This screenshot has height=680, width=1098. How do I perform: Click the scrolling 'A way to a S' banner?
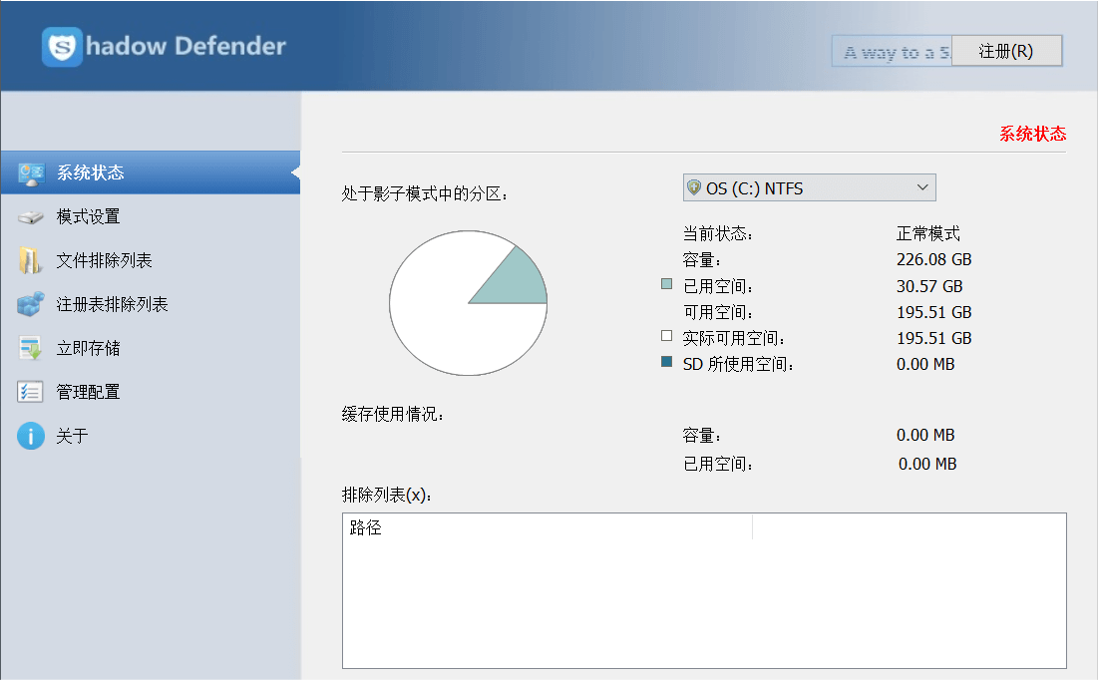(x=893, y=51)
